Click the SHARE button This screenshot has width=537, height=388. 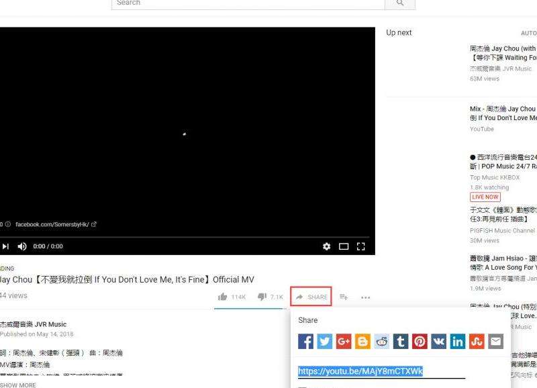[311, 297]
